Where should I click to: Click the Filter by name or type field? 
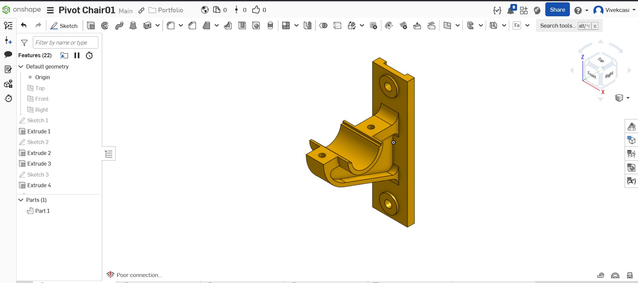[x=65, y=43]
